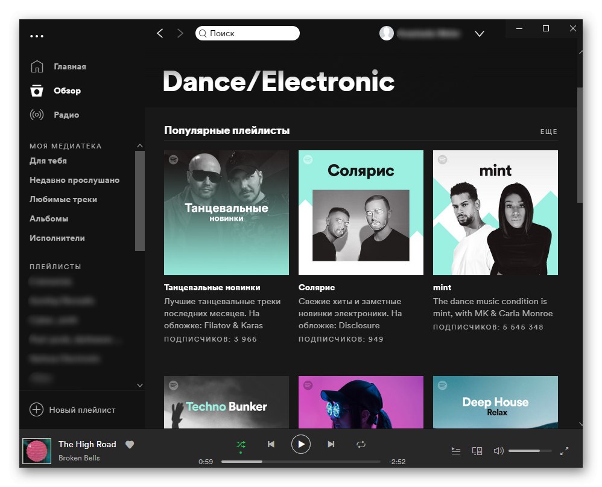
Task: Click subscriber count ПОДПИСЧИКОВ: 5 545 348
Action: pos(488,327)
